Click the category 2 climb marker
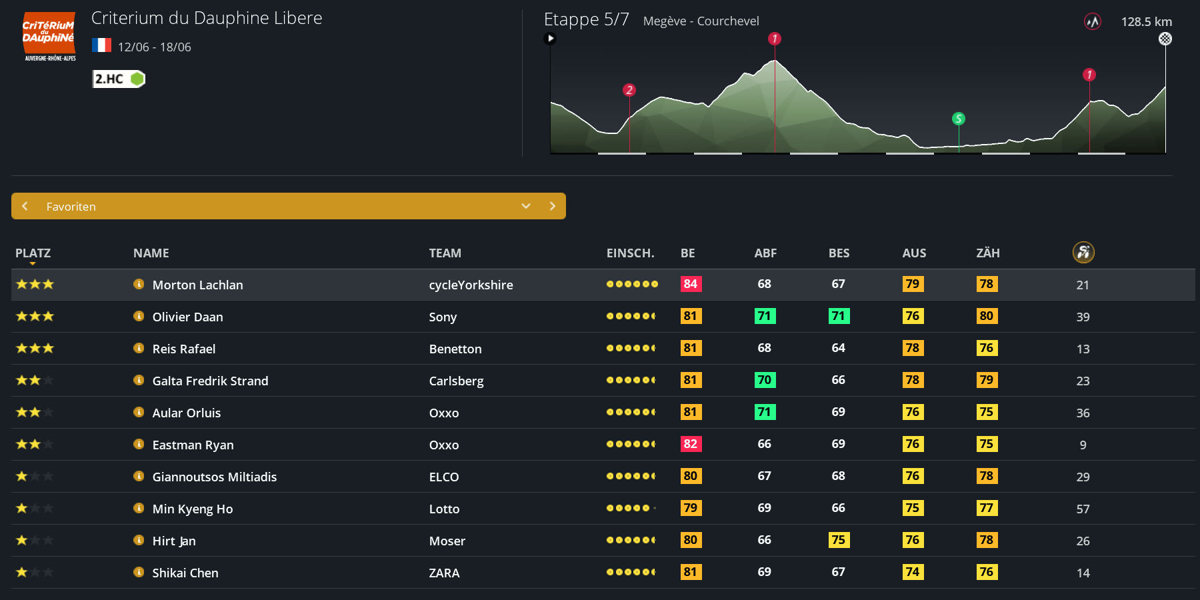This screenshot has height=600, width=1200. click(629, 90)
